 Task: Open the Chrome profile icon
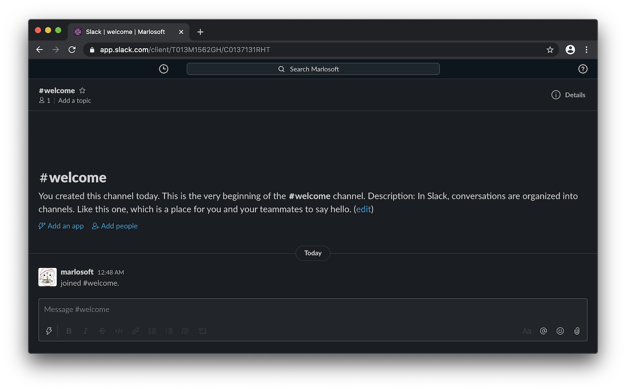(570, 49)
